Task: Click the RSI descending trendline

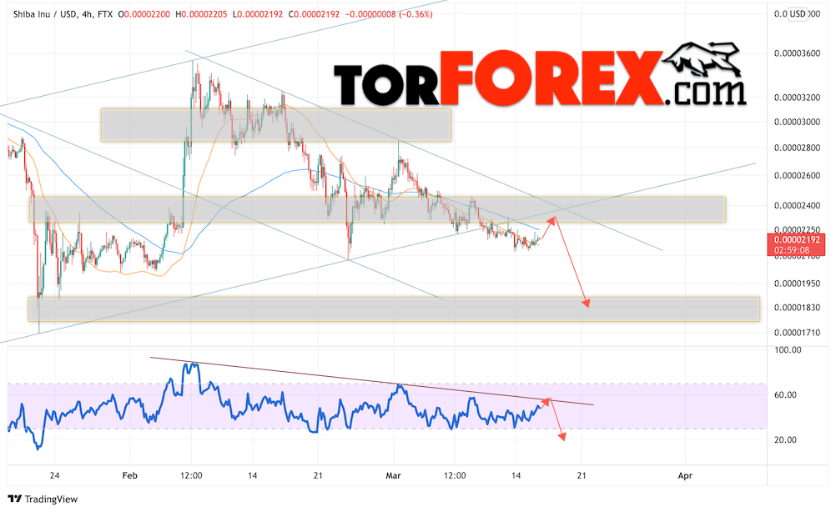Action: click(371, 381)
